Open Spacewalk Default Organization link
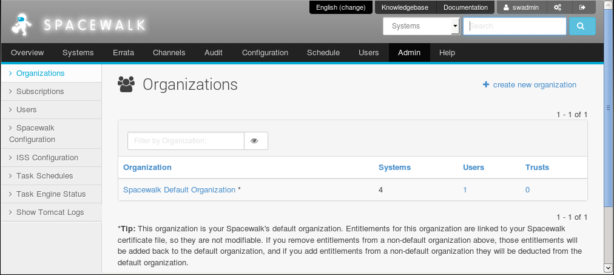The width and height of the screenshot is (614, 275). [x=180, y=189]
